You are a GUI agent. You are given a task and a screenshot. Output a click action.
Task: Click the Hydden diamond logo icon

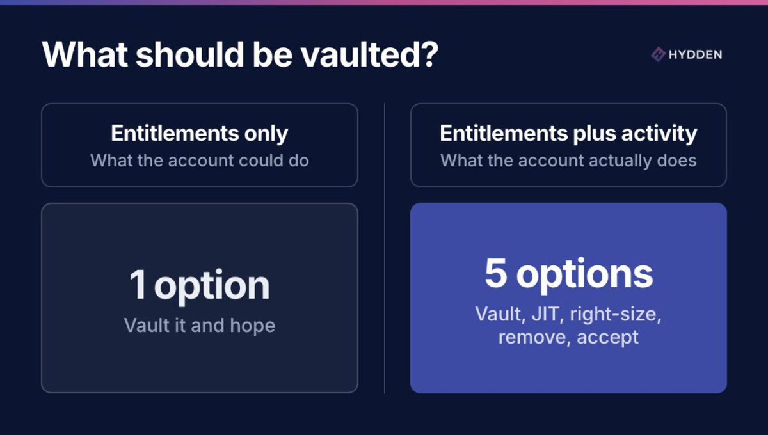[659, 55]
